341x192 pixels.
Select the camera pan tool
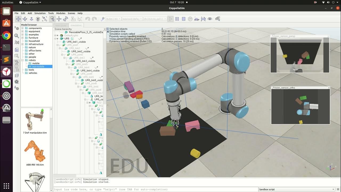pos(18,19)
